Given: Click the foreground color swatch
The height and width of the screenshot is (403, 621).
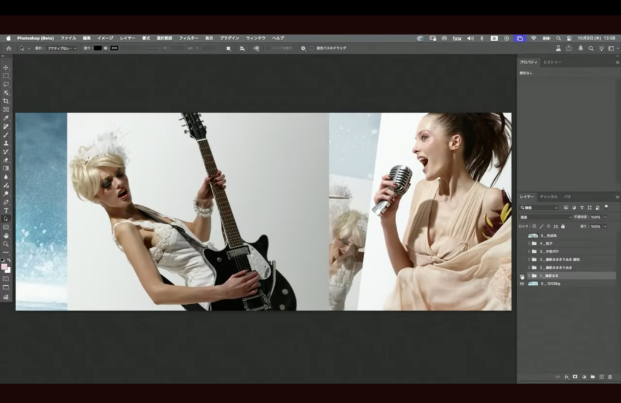Looking at the screenshot, I should [x=4, y=267].
